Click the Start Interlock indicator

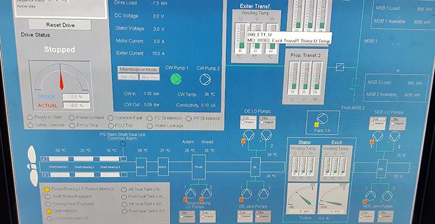click(x=49, y=211)
